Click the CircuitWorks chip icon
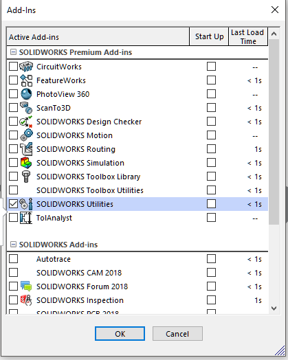288x360 pixels. pos(26,67)
